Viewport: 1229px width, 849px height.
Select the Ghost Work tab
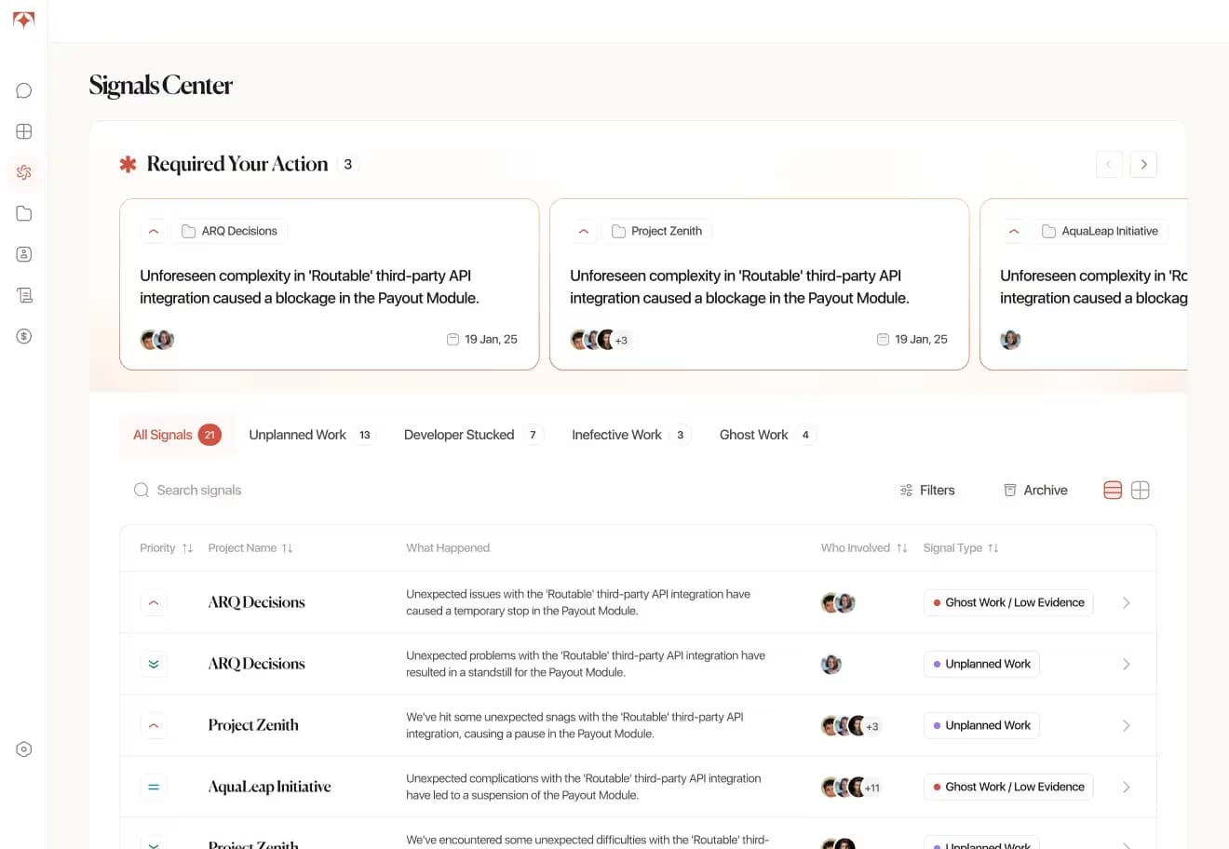coord(767,435)
